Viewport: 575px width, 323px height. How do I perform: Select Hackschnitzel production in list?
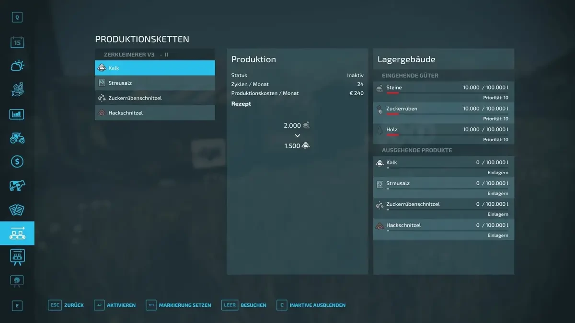[155, 113]
